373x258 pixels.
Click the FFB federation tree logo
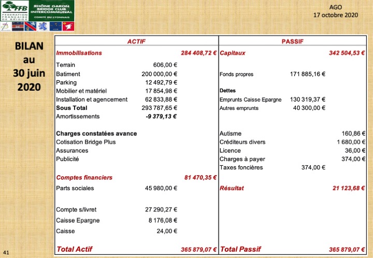coord(15,11)
